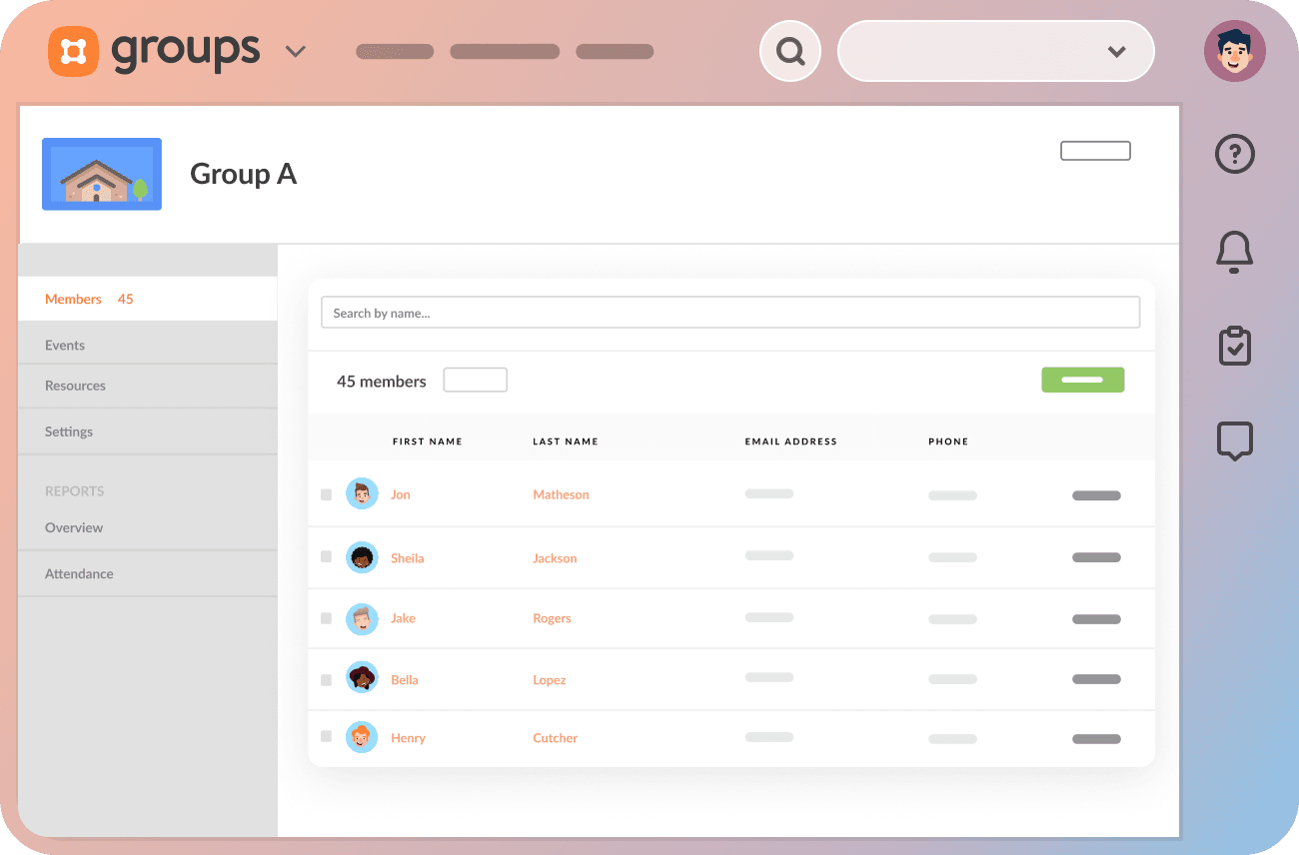This screenshot has height=855, width=1299.
Task: Open your profile avatar in the header
Action: (1235, 50)
